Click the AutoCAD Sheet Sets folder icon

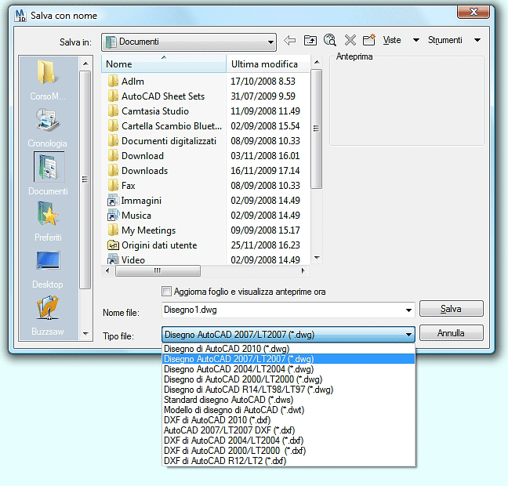113,96
